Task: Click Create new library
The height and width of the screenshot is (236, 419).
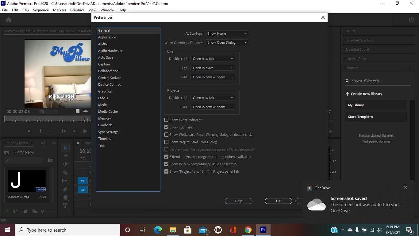Action: 364,94
